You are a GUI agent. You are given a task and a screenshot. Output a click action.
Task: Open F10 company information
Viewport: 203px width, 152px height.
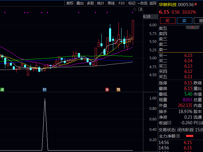click(122, 3)
